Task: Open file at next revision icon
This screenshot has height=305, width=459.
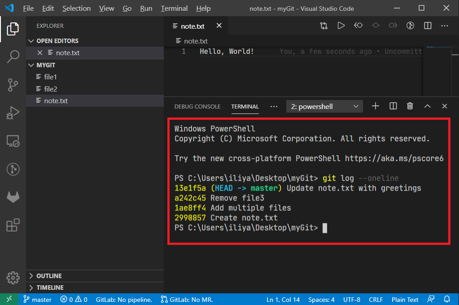Action: point(393,26)
